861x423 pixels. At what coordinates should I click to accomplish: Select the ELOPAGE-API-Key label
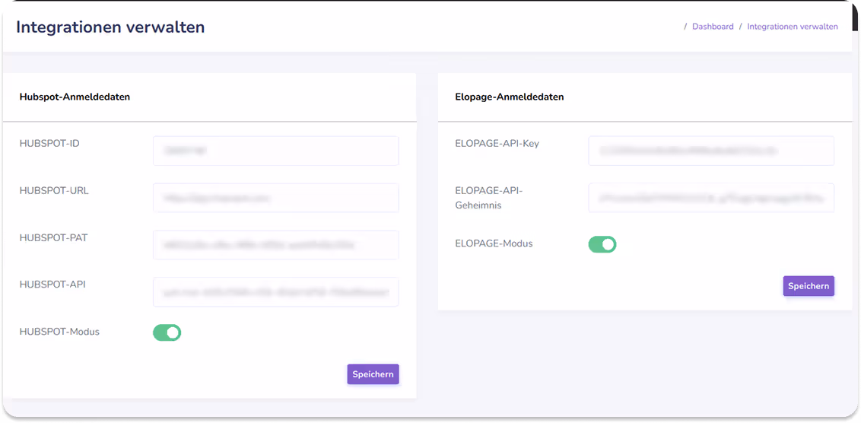(x=497, y=143)
